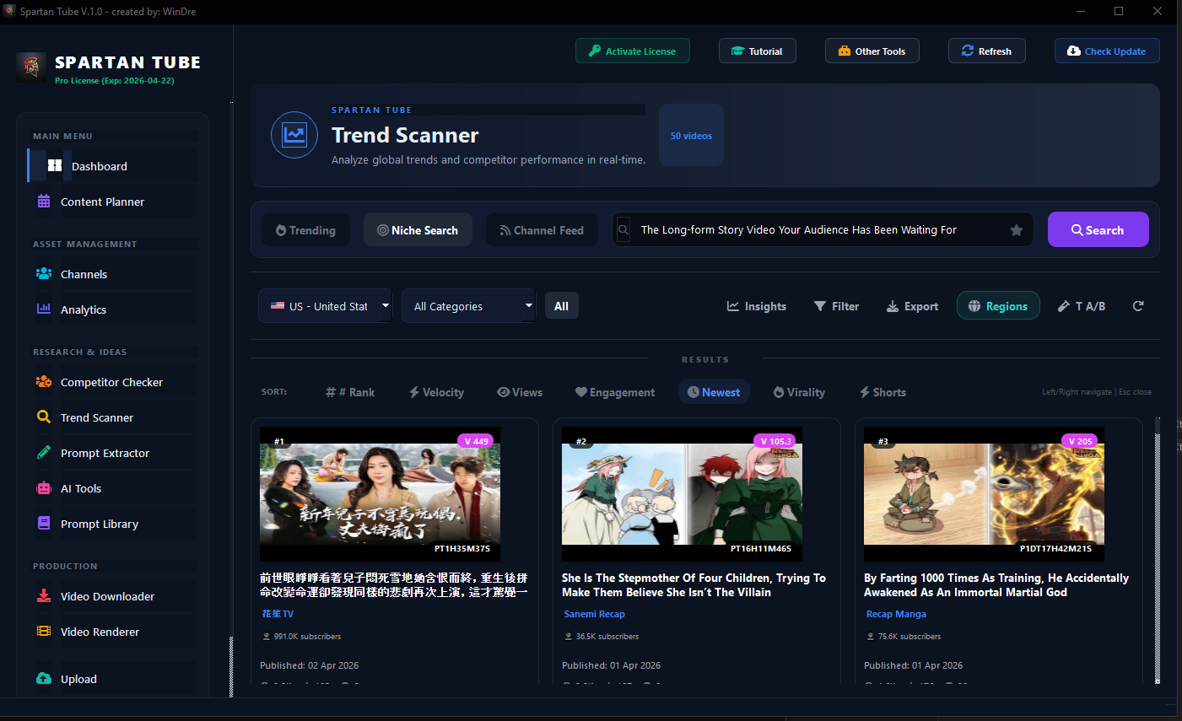Open the Channels page
The width and height of the screenshot is (1182, 721).
point(84,274)
